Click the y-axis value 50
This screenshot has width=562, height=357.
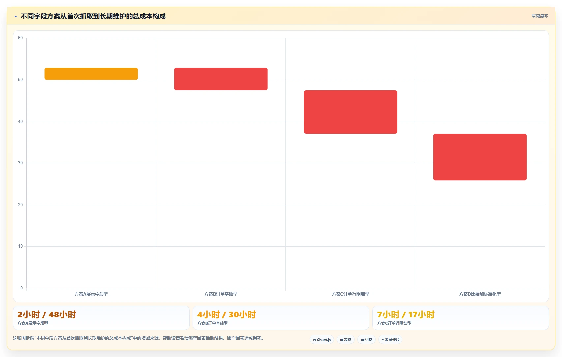(x=20, y=80)
